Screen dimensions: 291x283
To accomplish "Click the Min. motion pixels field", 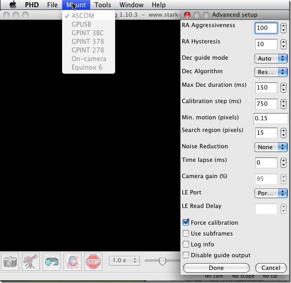I will pos(271,118).
